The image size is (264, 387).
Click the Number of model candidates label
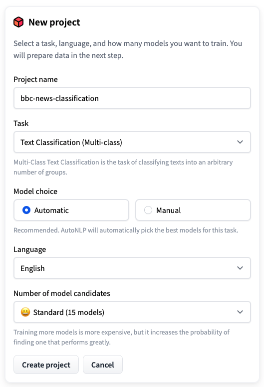(62, 293)
